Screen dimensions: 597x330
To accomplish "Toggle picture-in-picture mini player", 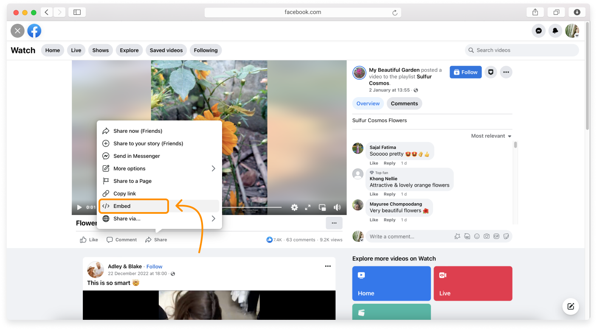I will click(322, 207).
